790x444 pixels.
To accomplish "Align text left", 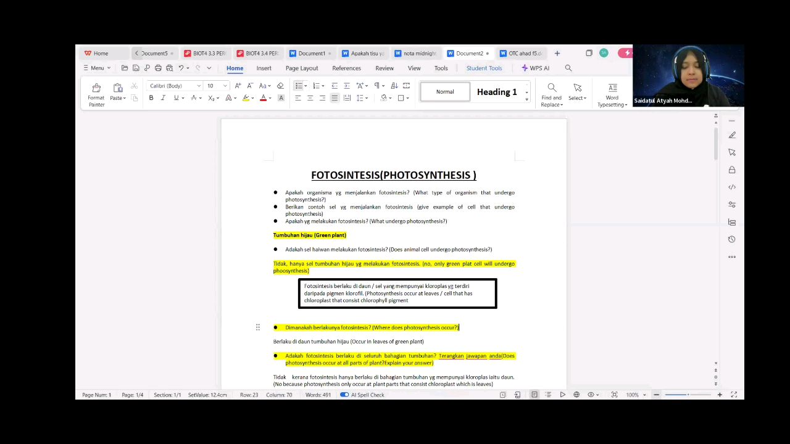I will [298, 98].
